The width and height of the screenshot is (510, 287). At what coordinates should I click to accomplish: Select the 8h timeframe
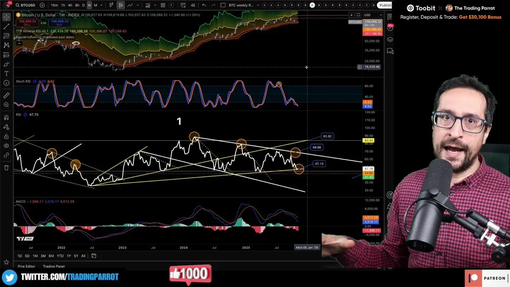77,5
